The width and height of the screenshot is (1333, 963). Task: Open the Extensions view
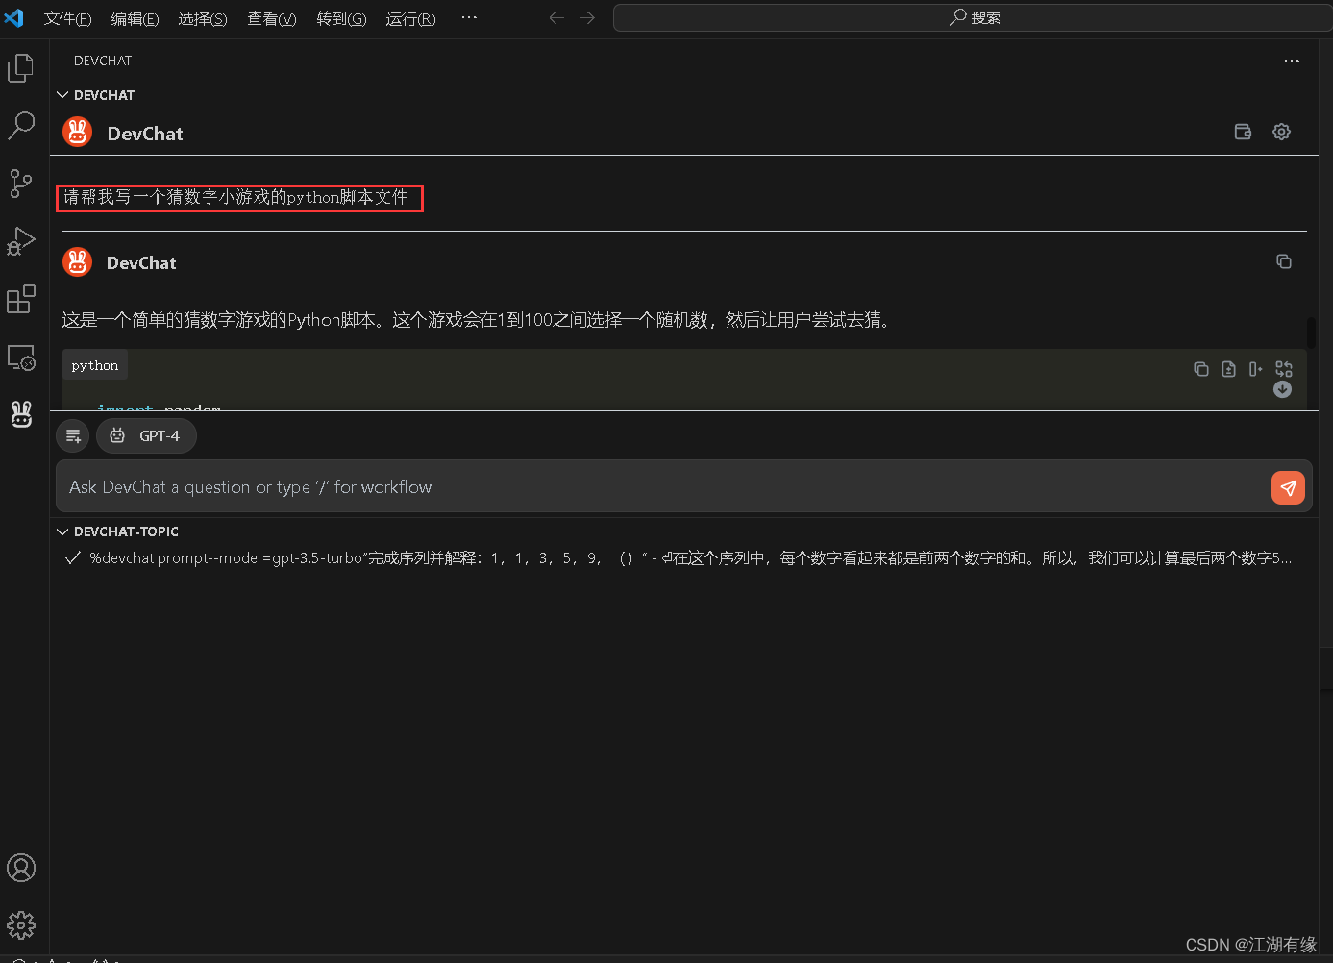pyautogui.click(x=21, y=299)
